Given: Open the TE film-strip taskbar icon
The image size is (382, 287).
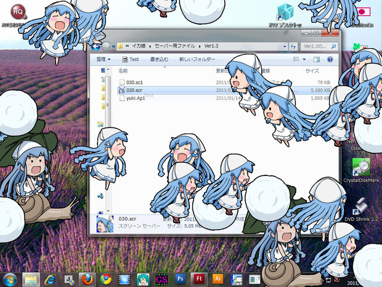Looking at the screenshot, I should tap(124, 280).
